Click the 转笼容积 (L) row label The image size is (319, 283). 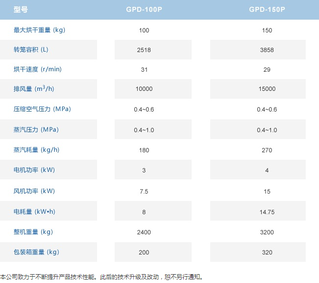click(31, 50)
